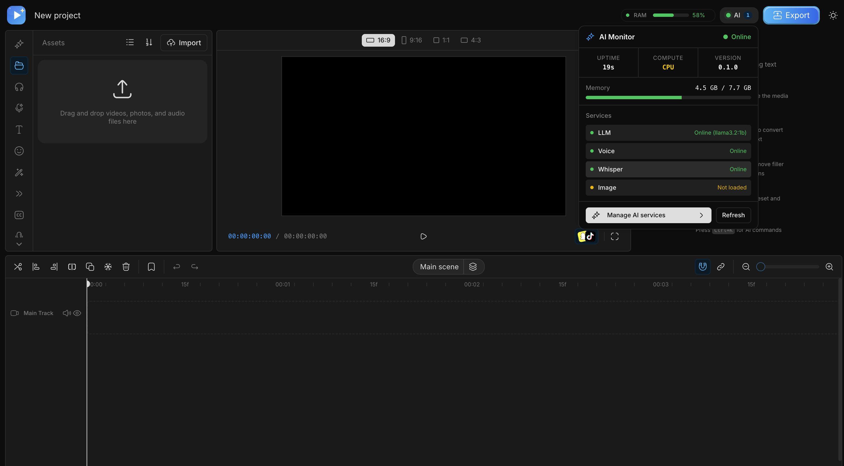The height and width of the screenshot is (466, 844).
Task: Collapse the left sidebar with the chevron
Action: tap(19, 244)
